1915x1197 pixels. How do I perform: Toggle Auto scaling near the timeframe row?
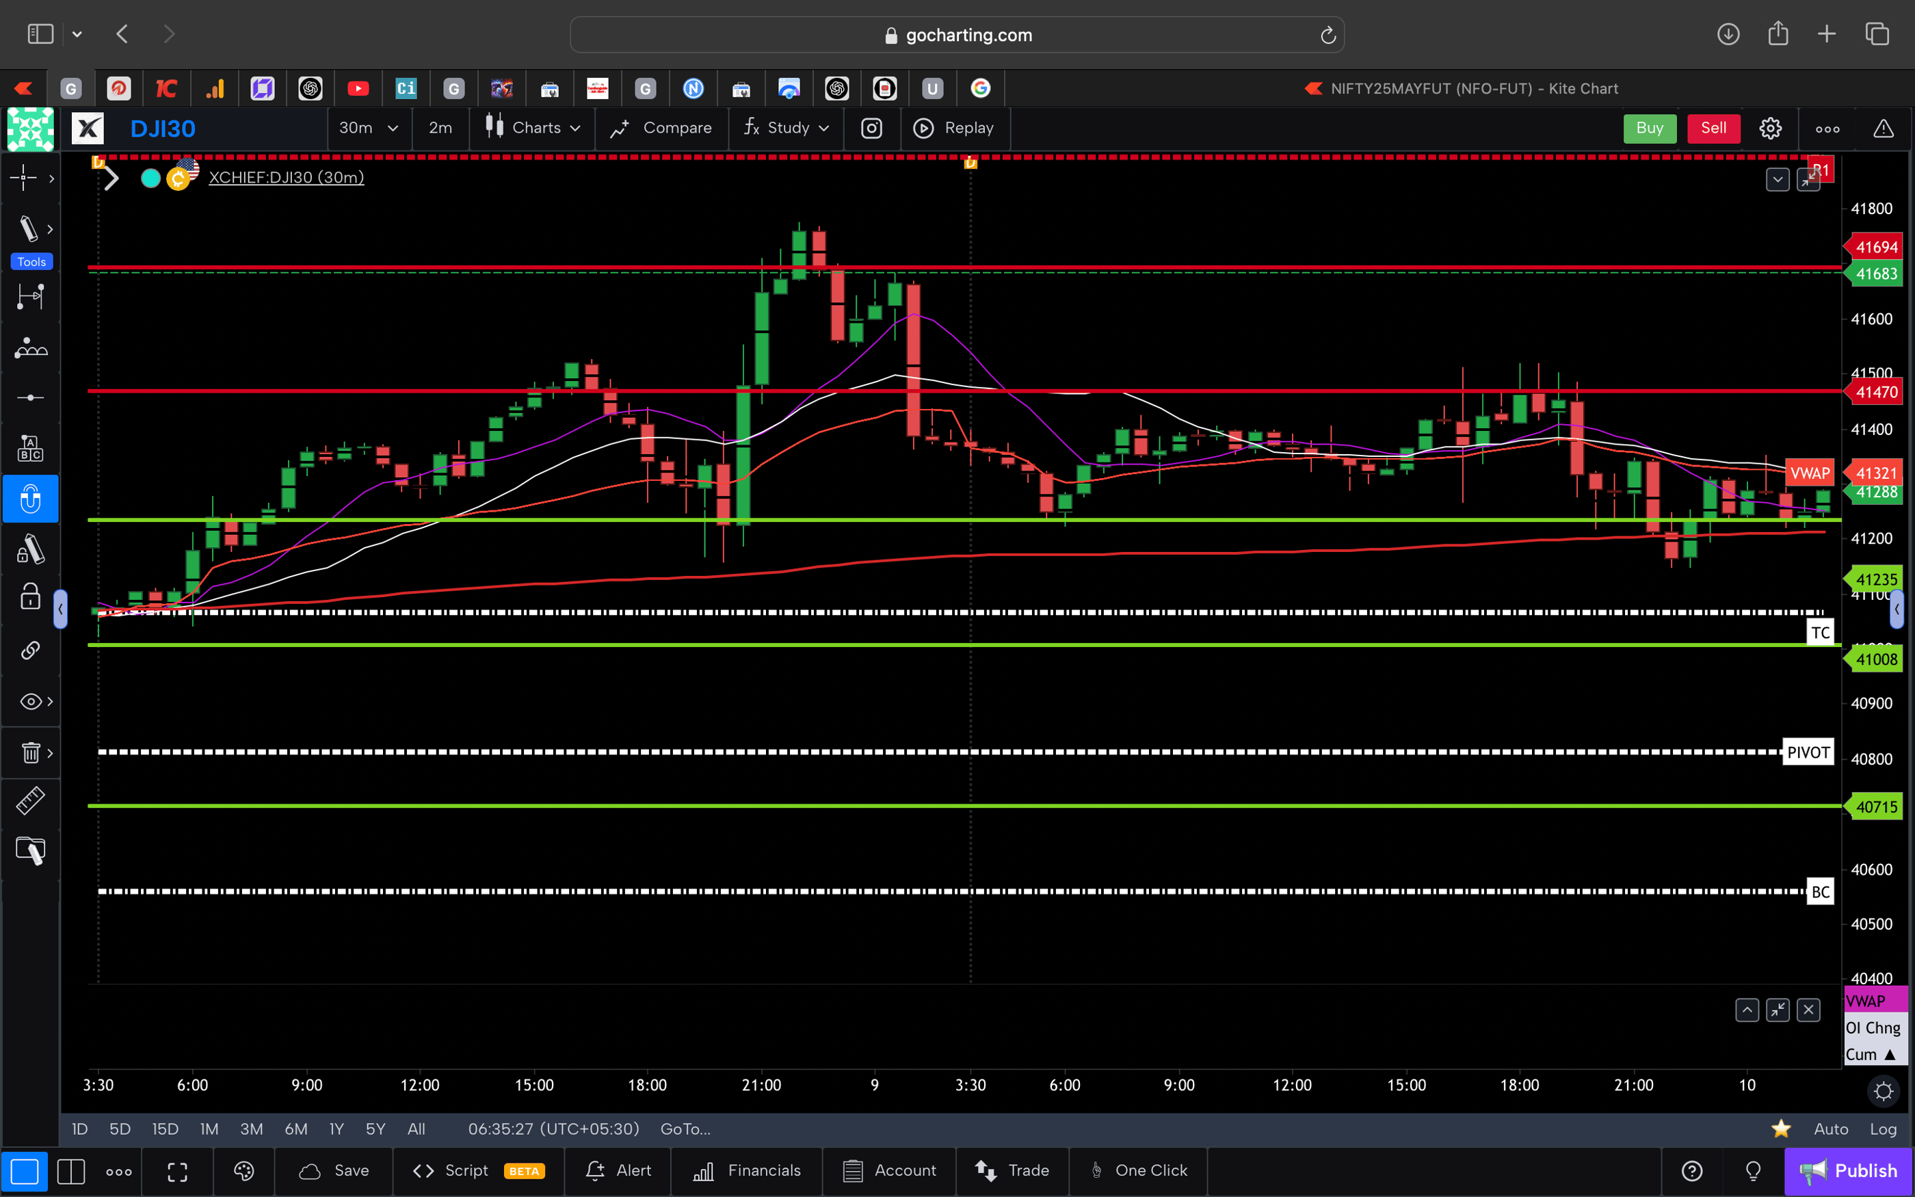(1831, 1129)
